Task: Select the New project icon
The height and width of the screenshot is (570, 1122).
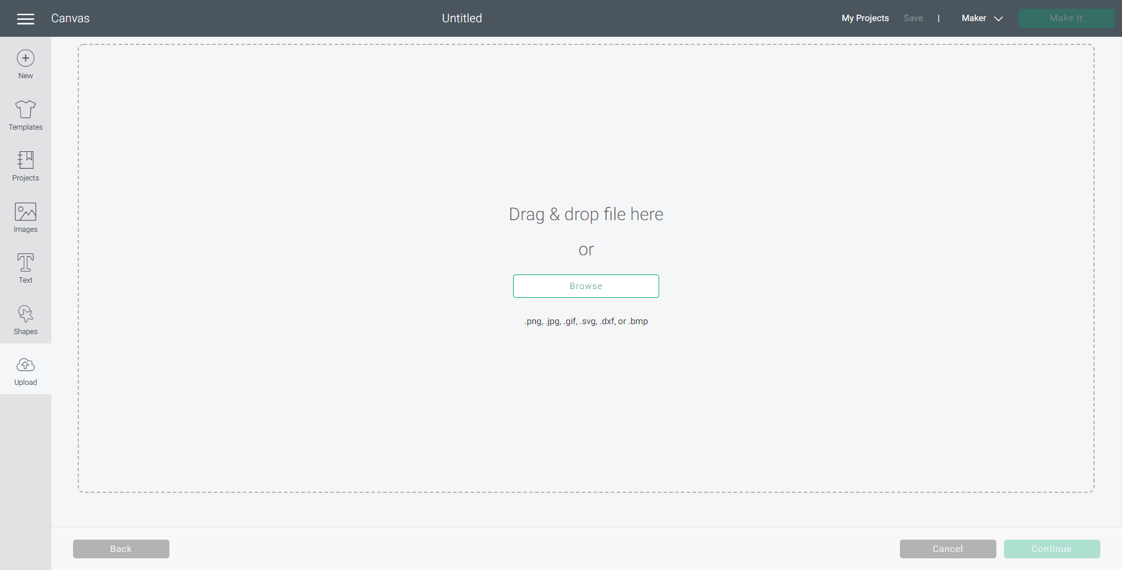Action: 25,63
